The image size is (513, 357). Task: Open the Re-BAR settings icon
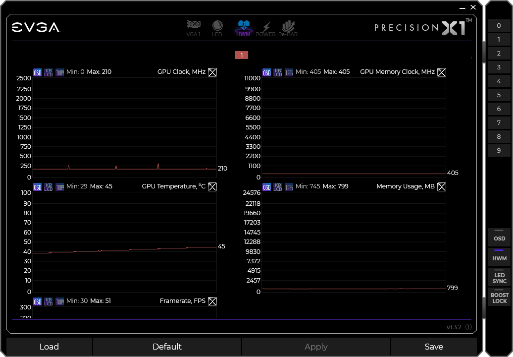288,28
